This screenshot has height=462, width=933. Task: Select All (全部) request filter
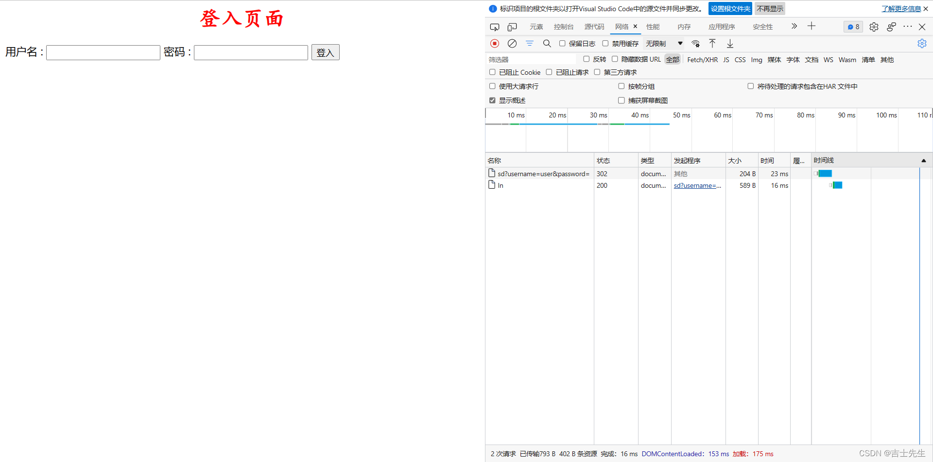pos(673,60)
